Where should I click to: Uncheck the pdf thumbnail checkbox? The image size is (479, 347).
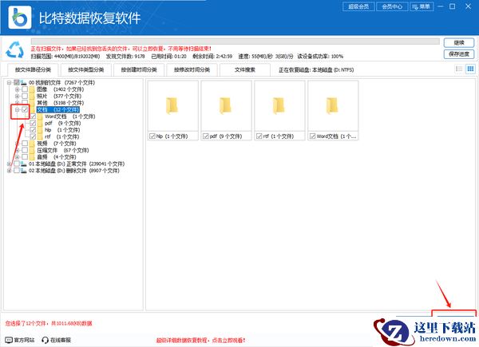click(x=206, y=136)
